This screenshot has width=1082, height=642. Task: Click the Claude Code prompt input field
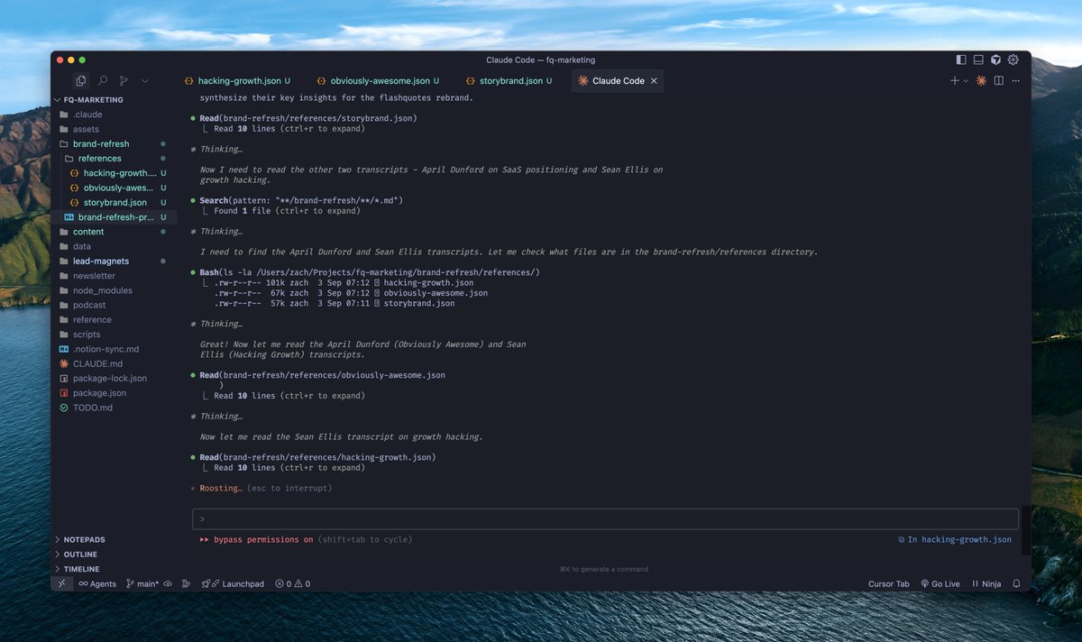click(x=605, y=518)
